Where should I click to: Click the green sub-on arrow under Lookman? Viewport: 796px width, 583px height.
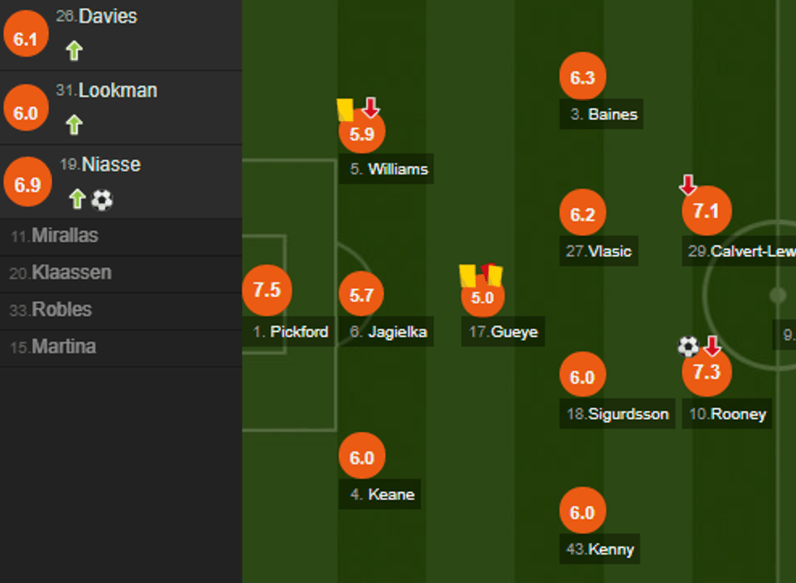pos(74,125)
